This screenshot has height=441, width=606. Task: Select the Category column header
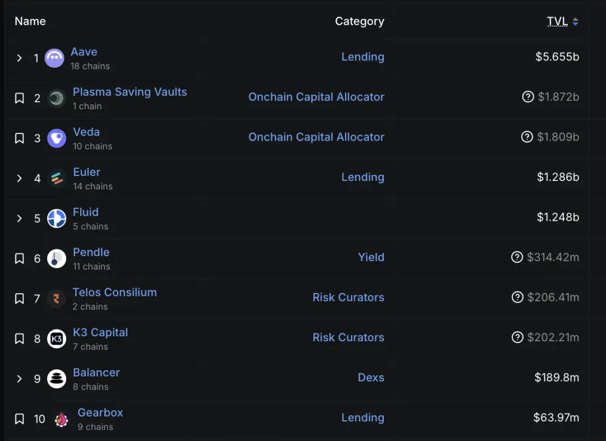[360, 21]
